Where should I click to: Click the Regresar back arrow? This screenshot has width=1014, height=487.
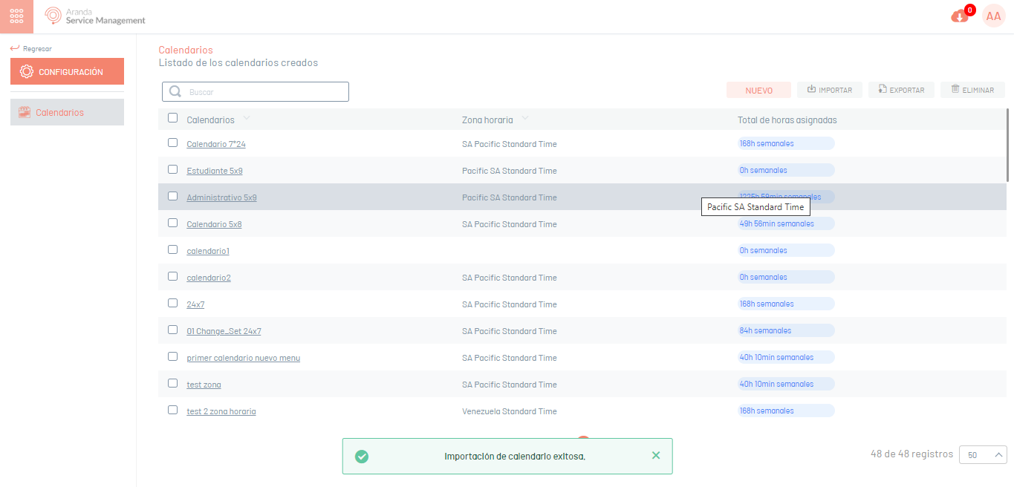tap(15, 49)
